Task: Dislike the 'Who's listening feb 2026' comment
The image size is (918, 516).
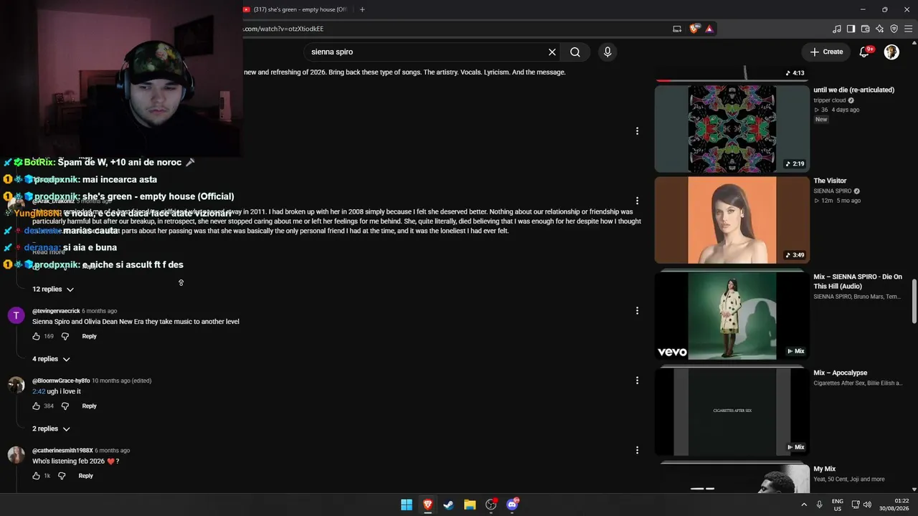Action: 62,476
